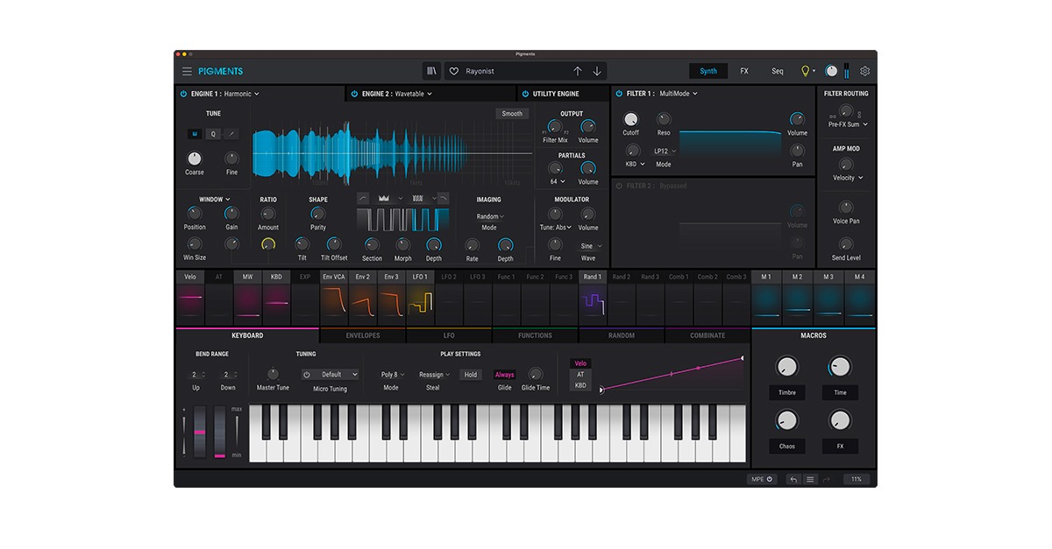1052x549 pixels.
Task: Click the yellow lightbulb tips icon
Action: tap(805, 71)
